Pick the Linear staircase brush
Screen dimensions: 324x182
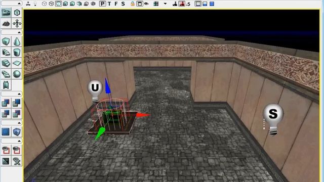point(6,63)
